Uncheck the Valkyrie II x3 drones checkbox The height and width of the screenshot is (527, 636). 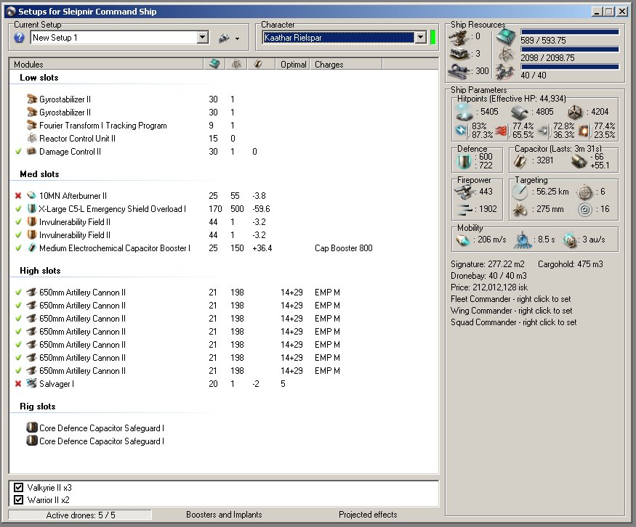(19, 488)
